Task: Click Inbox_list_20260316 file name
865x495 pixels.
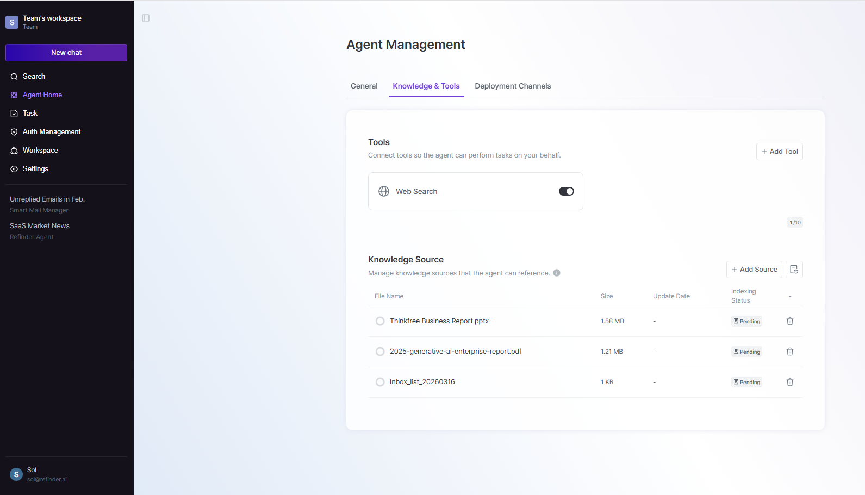Action: [422, 382]
